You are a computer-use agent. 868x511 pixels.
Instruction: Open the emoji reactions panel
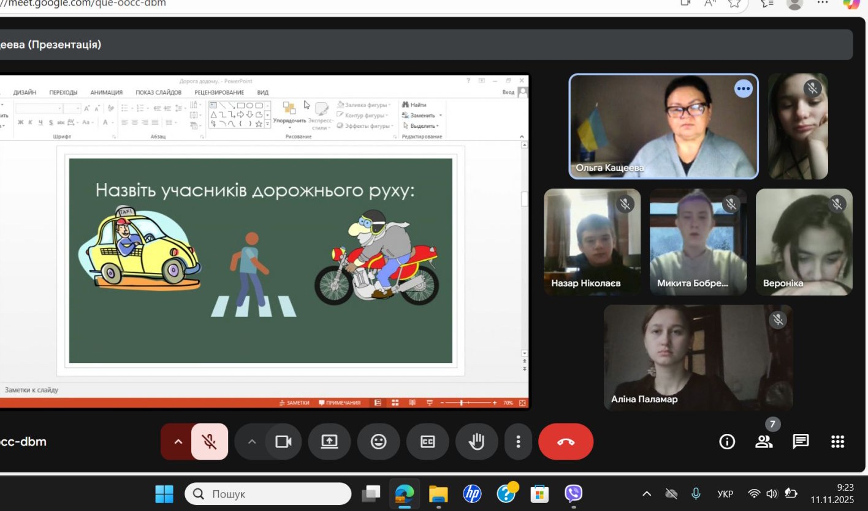click(x=378, y=441)
